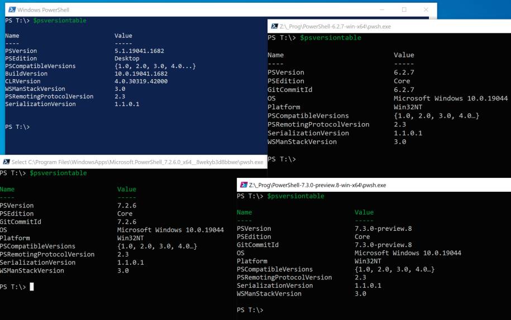Click PSVersion value 6.2.7
511x320 pixels.
[x=404, y=72]
